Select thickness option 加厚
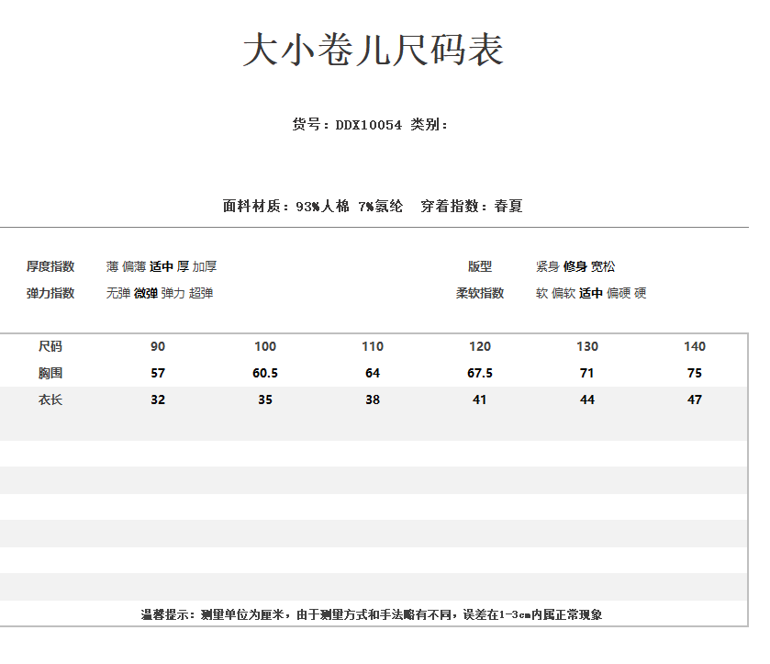770x664 pixels. coord(205,266)
